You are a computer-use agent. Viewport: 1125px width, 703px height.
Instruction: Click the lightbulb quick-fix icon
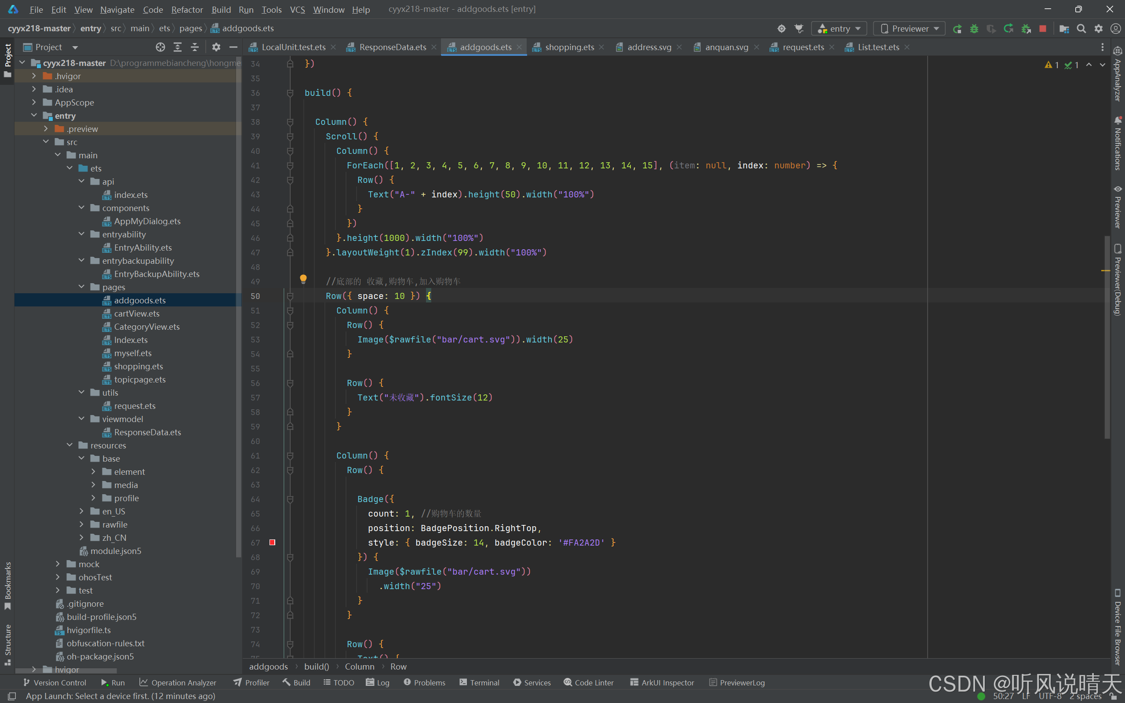[303, 279]
